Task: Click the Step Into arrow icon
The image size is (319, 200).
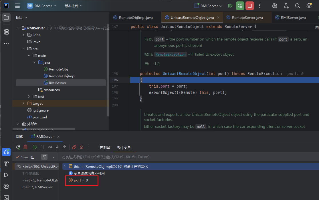Action: [57, 147]
